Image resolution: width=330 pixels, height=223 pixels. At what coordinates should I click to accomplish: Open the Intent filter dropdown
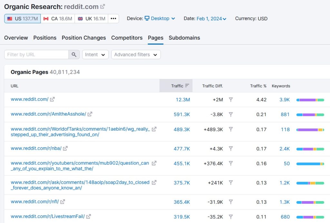tap(95, 55)
